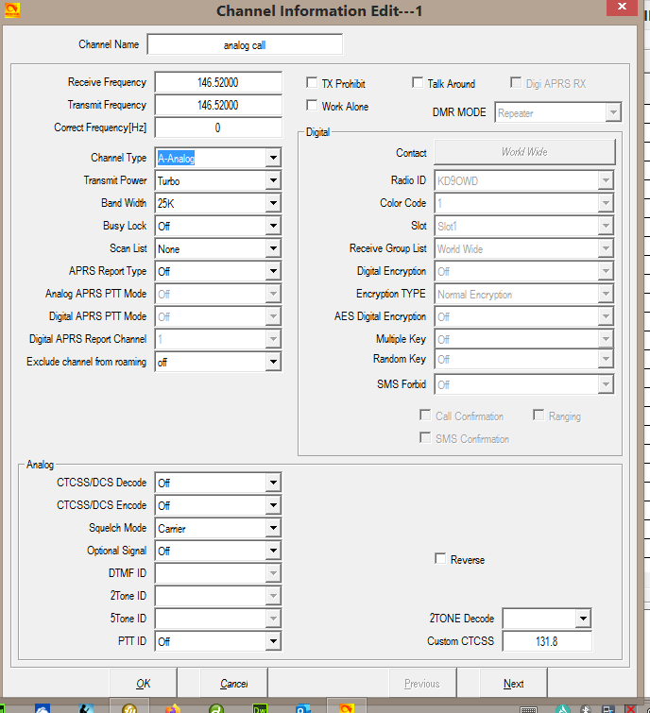Click the app icon in the title bar

(13, 10)
